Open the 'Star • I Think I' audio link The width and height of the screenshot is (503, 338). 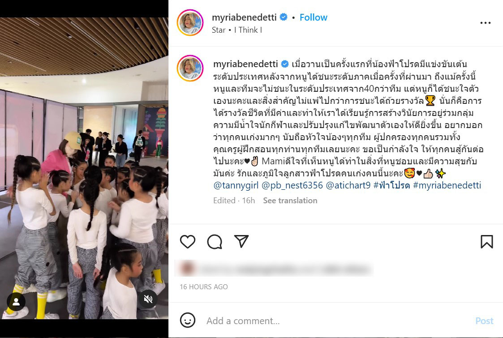[237, 30]
